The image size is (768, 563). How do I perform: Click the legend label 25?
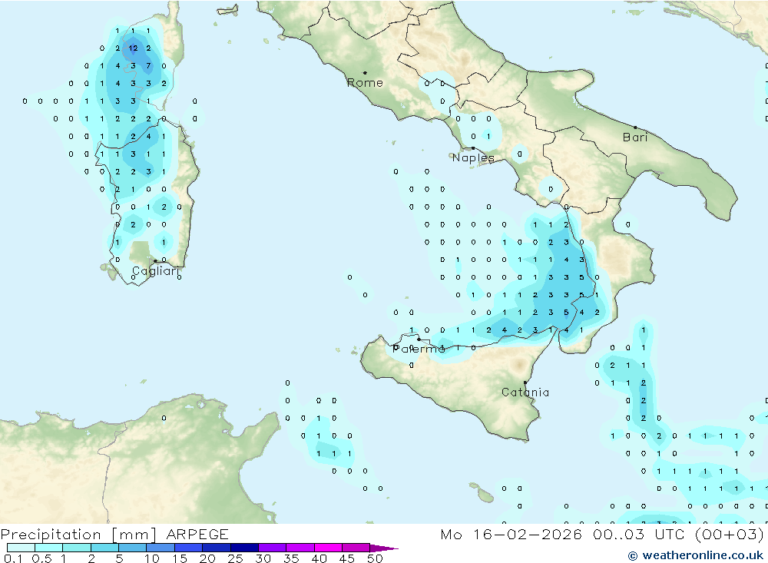[x=235, y=558]
